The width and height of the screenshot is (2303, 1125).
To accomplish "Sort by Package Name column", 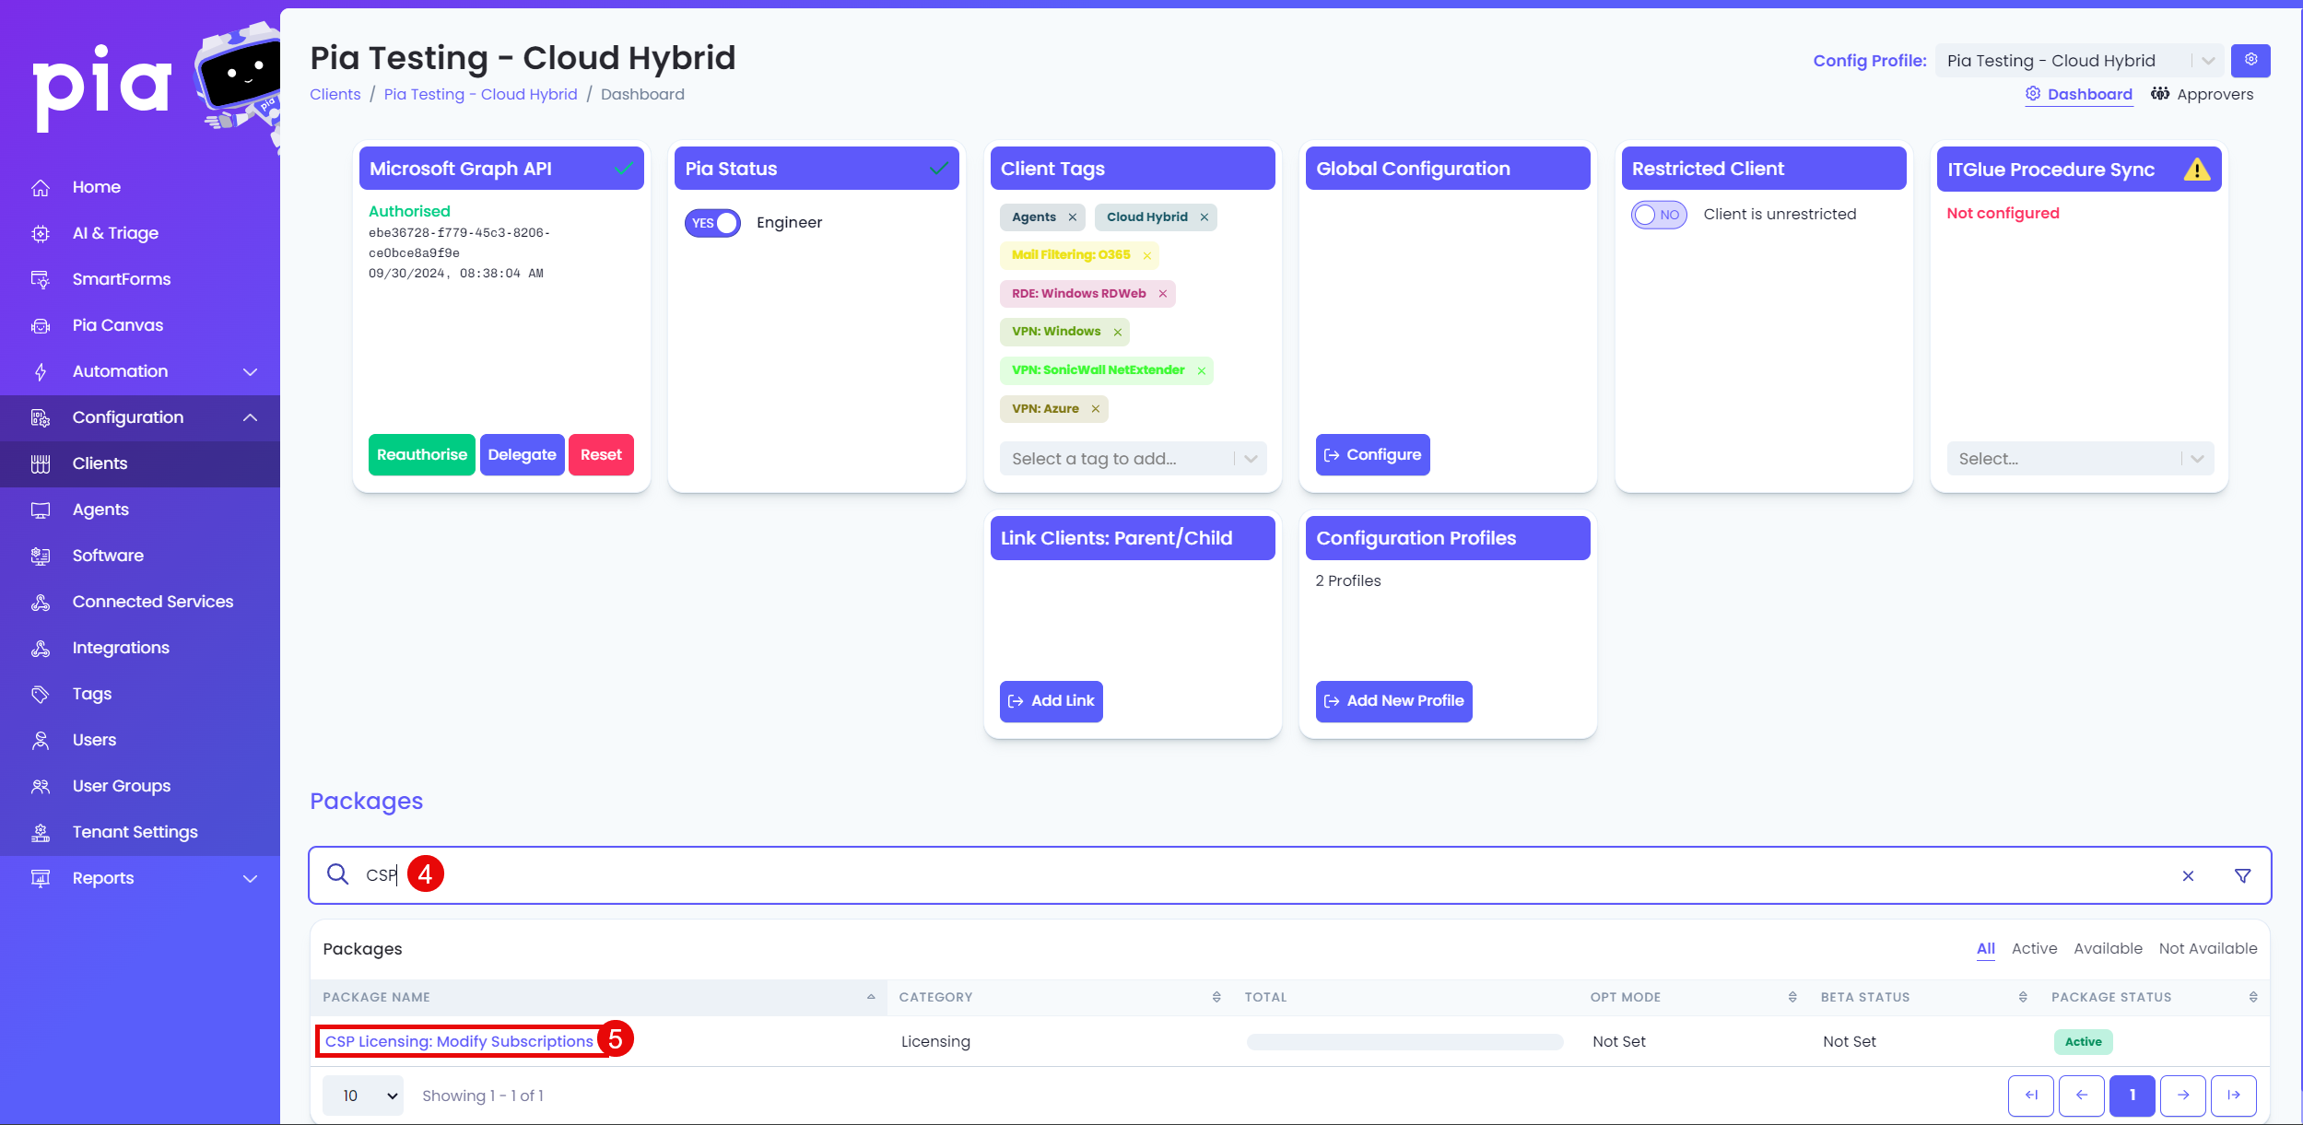I will tap(599, 997).
